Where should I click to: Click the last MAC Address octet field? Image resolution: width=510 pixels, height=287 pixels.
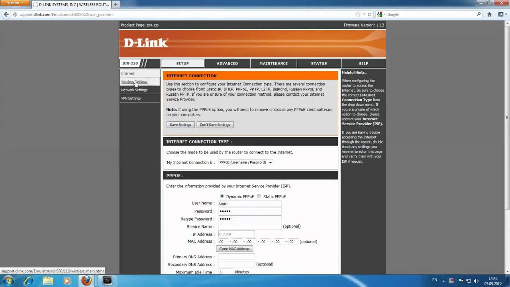(293, 242)
